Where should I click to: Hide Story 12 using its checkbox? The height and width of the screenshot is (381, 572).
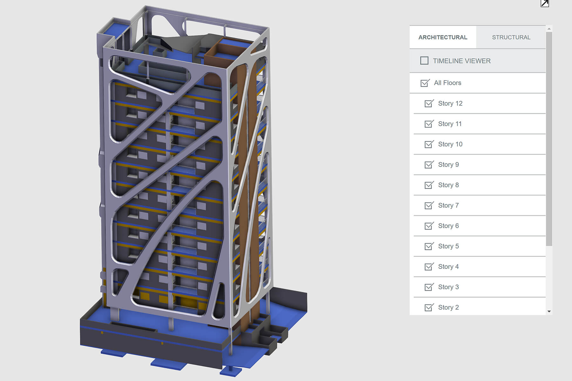click(429, 104)
